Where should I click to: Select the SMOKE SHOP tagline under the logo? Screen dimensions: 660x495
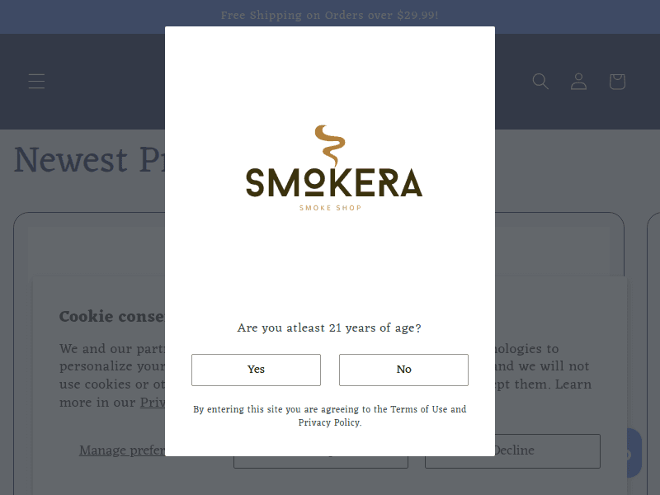click(330, 207)
